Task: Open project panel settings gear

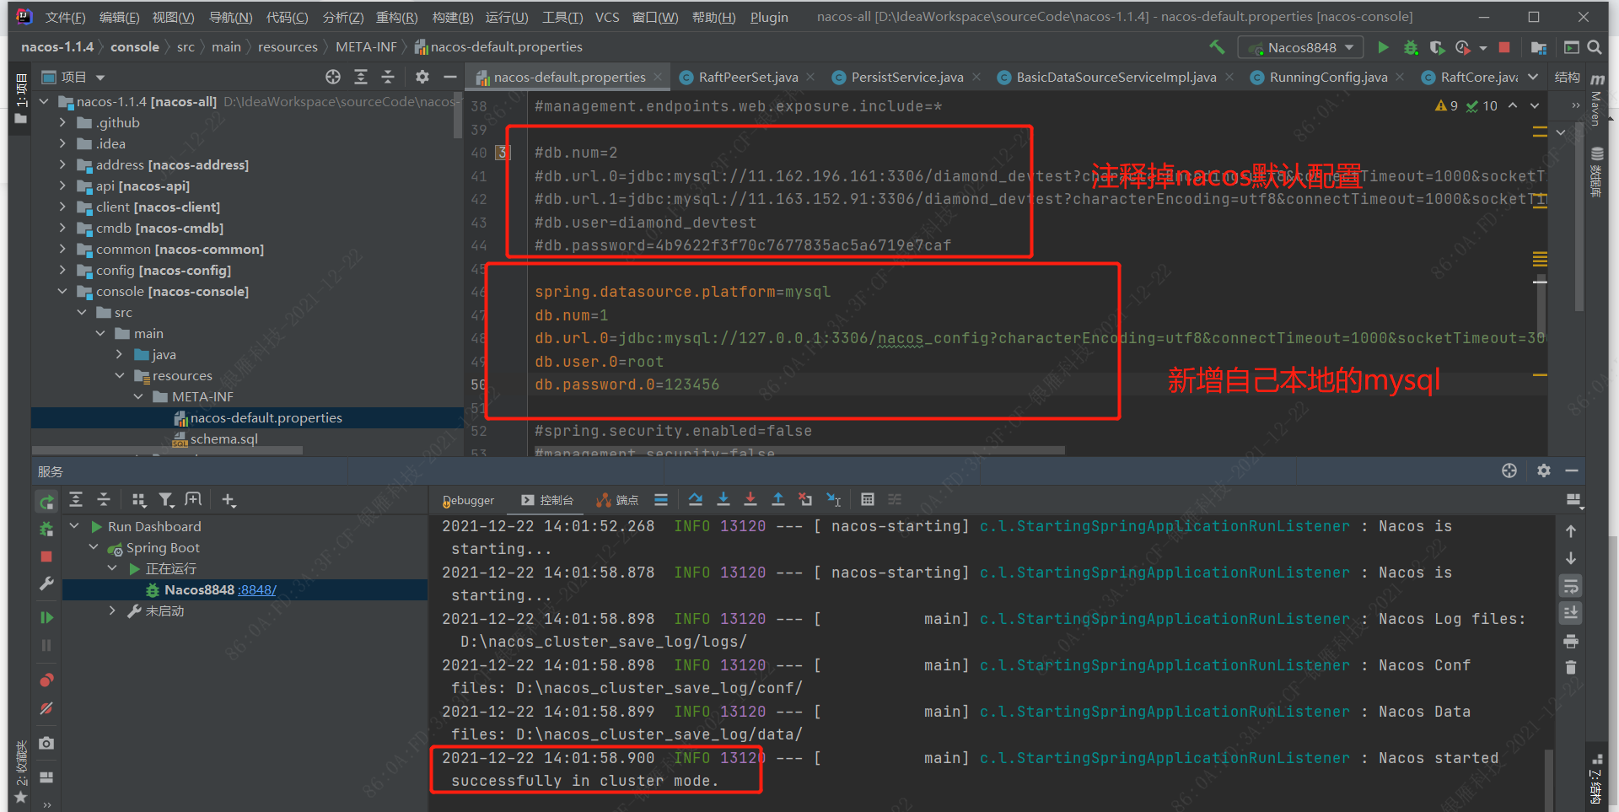Action: 422,77
